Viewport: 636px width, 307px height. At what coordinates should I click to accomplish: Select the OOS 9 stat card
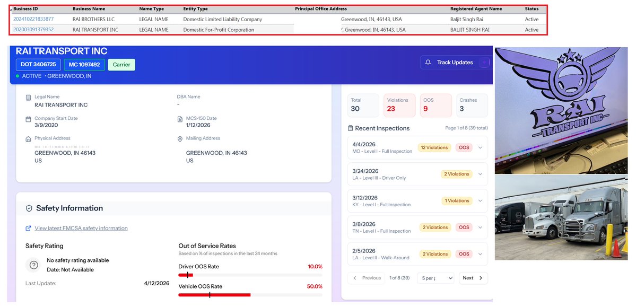[435, 106]
